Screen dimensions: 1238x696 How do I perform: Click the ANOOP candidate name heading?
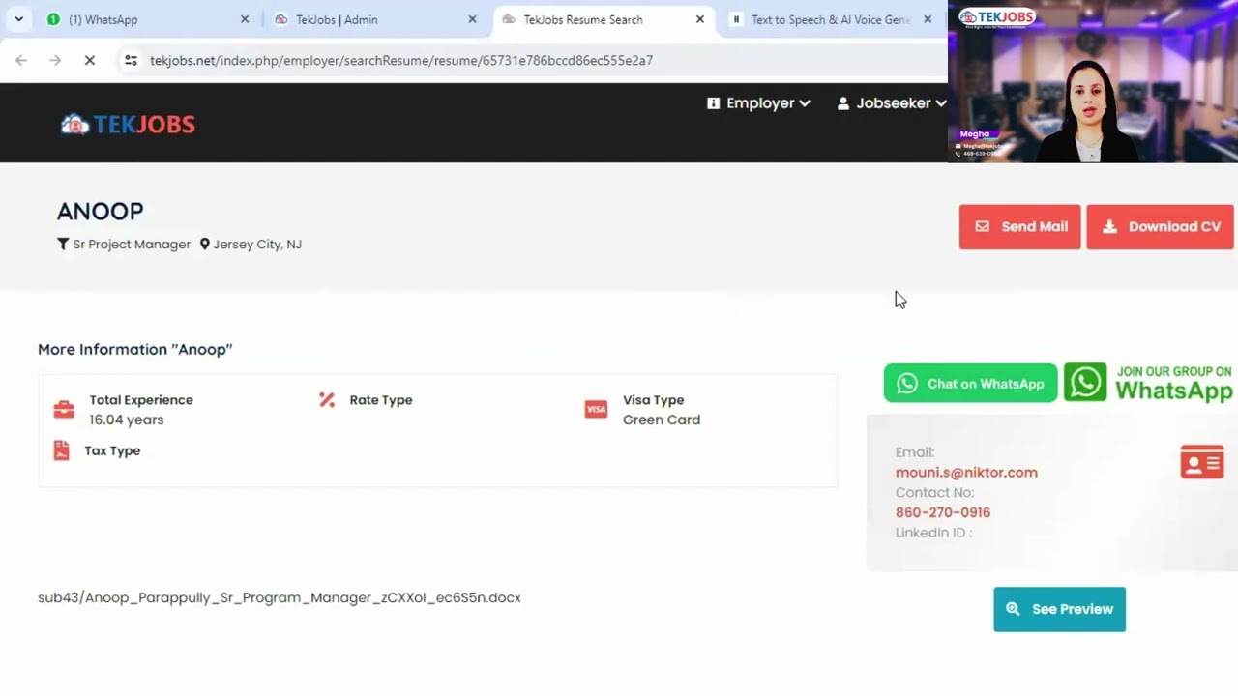(x=100, y=212)
